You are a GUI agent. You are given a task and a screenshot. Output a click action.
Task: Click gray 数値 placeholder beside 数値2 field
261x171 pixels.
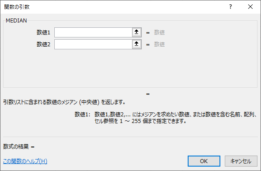pyautogui.click(x=159, y=44)
